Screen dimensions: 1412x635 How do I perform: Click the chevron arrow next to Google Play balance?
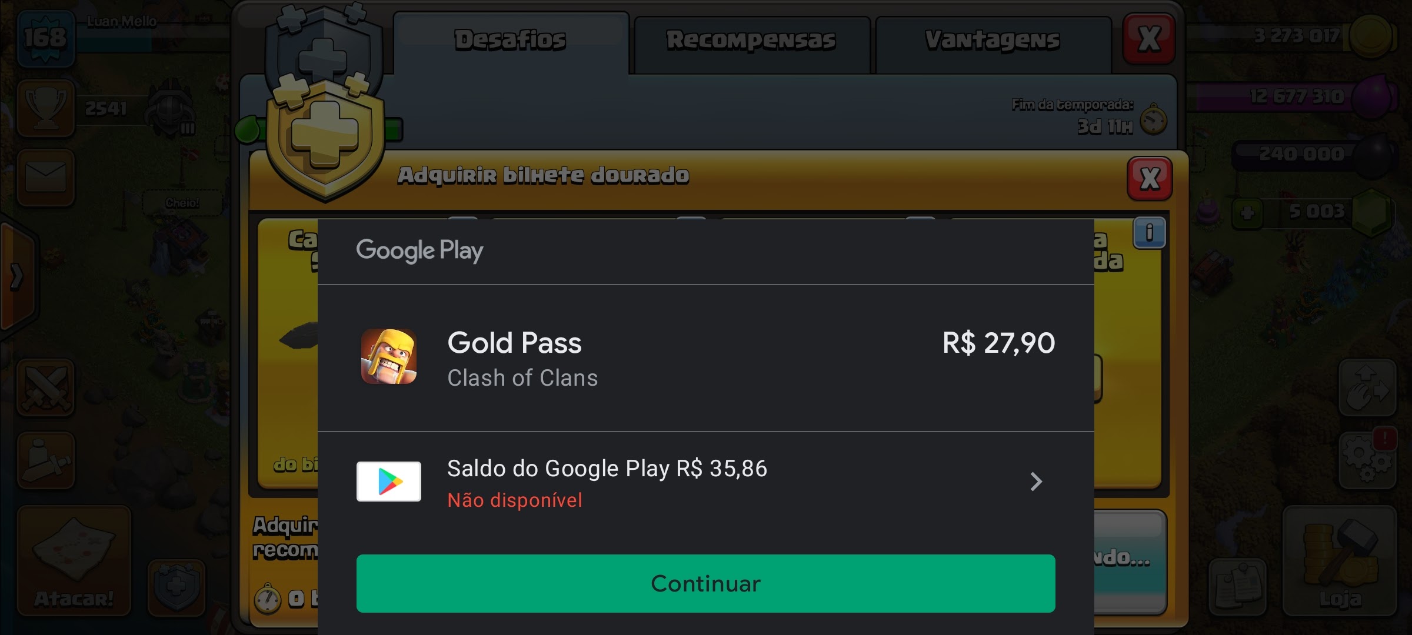1035,481
